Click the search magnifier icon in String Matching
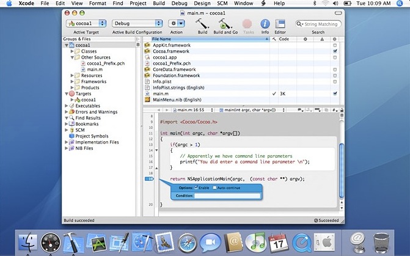The width and height of the screenshot is (410, 256). (x=299, y=24)
